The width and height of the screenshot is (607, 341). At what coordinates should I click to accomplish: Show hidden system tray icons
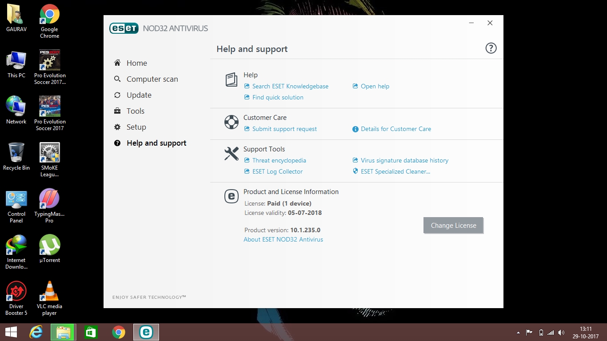[x=518, y=333]
